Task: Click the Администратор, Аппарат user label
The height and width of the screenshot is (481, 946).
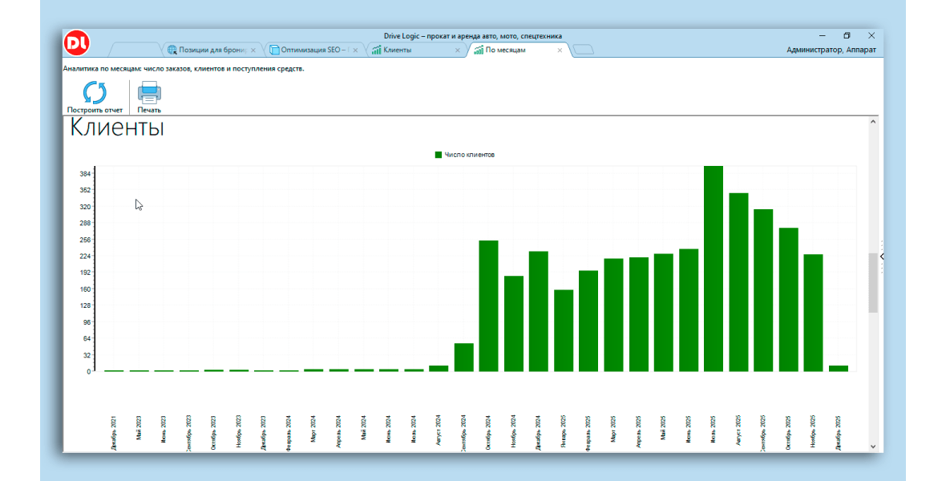Action: (x=831, y=51)
